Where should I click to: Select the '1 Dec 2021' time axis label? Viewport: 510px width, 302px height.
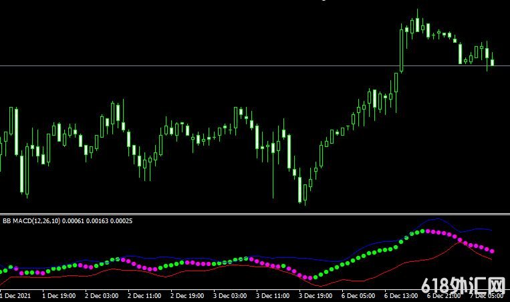15,296
